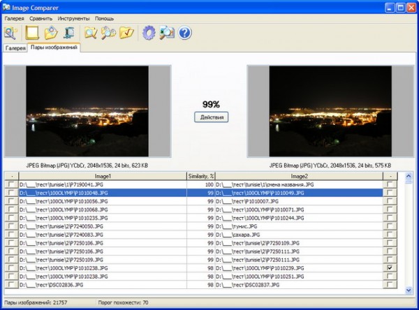Click the open folder with picture icon
419x310 pixels.
[x=50, y=32]
